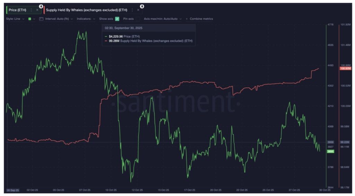
Task: Click the red 100.92M supply axis label
Action: tap(345, 69)
